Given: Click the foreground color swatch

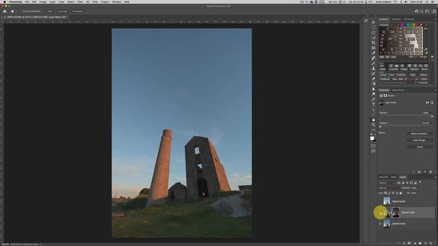Looking at the screenshot, I should (372, 138).
